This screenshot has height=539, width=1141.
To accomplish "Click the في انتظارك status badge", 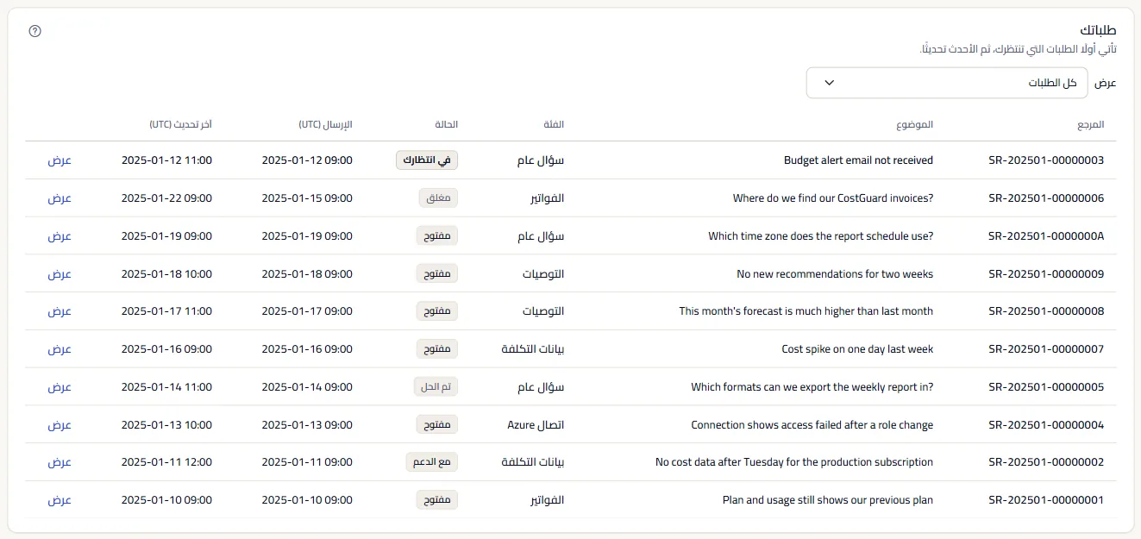I will [x=427, y=160].
